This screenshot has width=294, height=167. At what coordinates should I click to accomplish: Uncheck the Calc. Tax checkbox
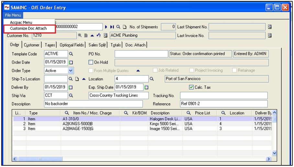pos(191,87)
